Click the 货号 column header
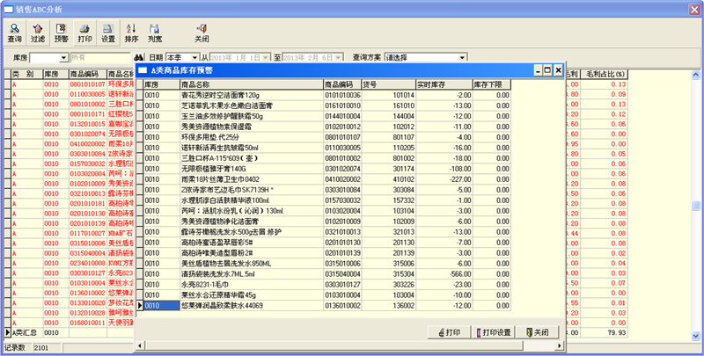704x356 pixels. pyautogui.click(x=389, y=84)
